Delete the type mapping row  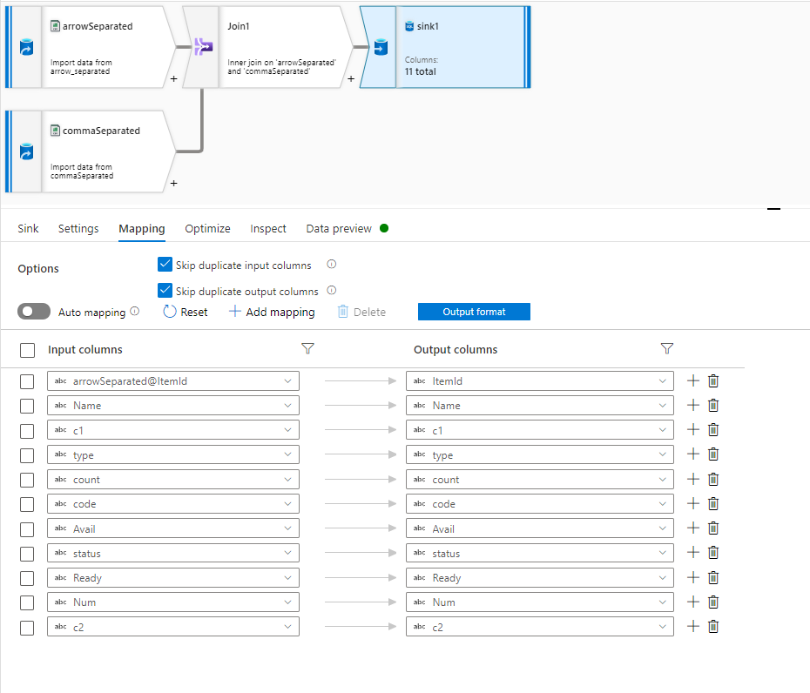tap(713, 454)
